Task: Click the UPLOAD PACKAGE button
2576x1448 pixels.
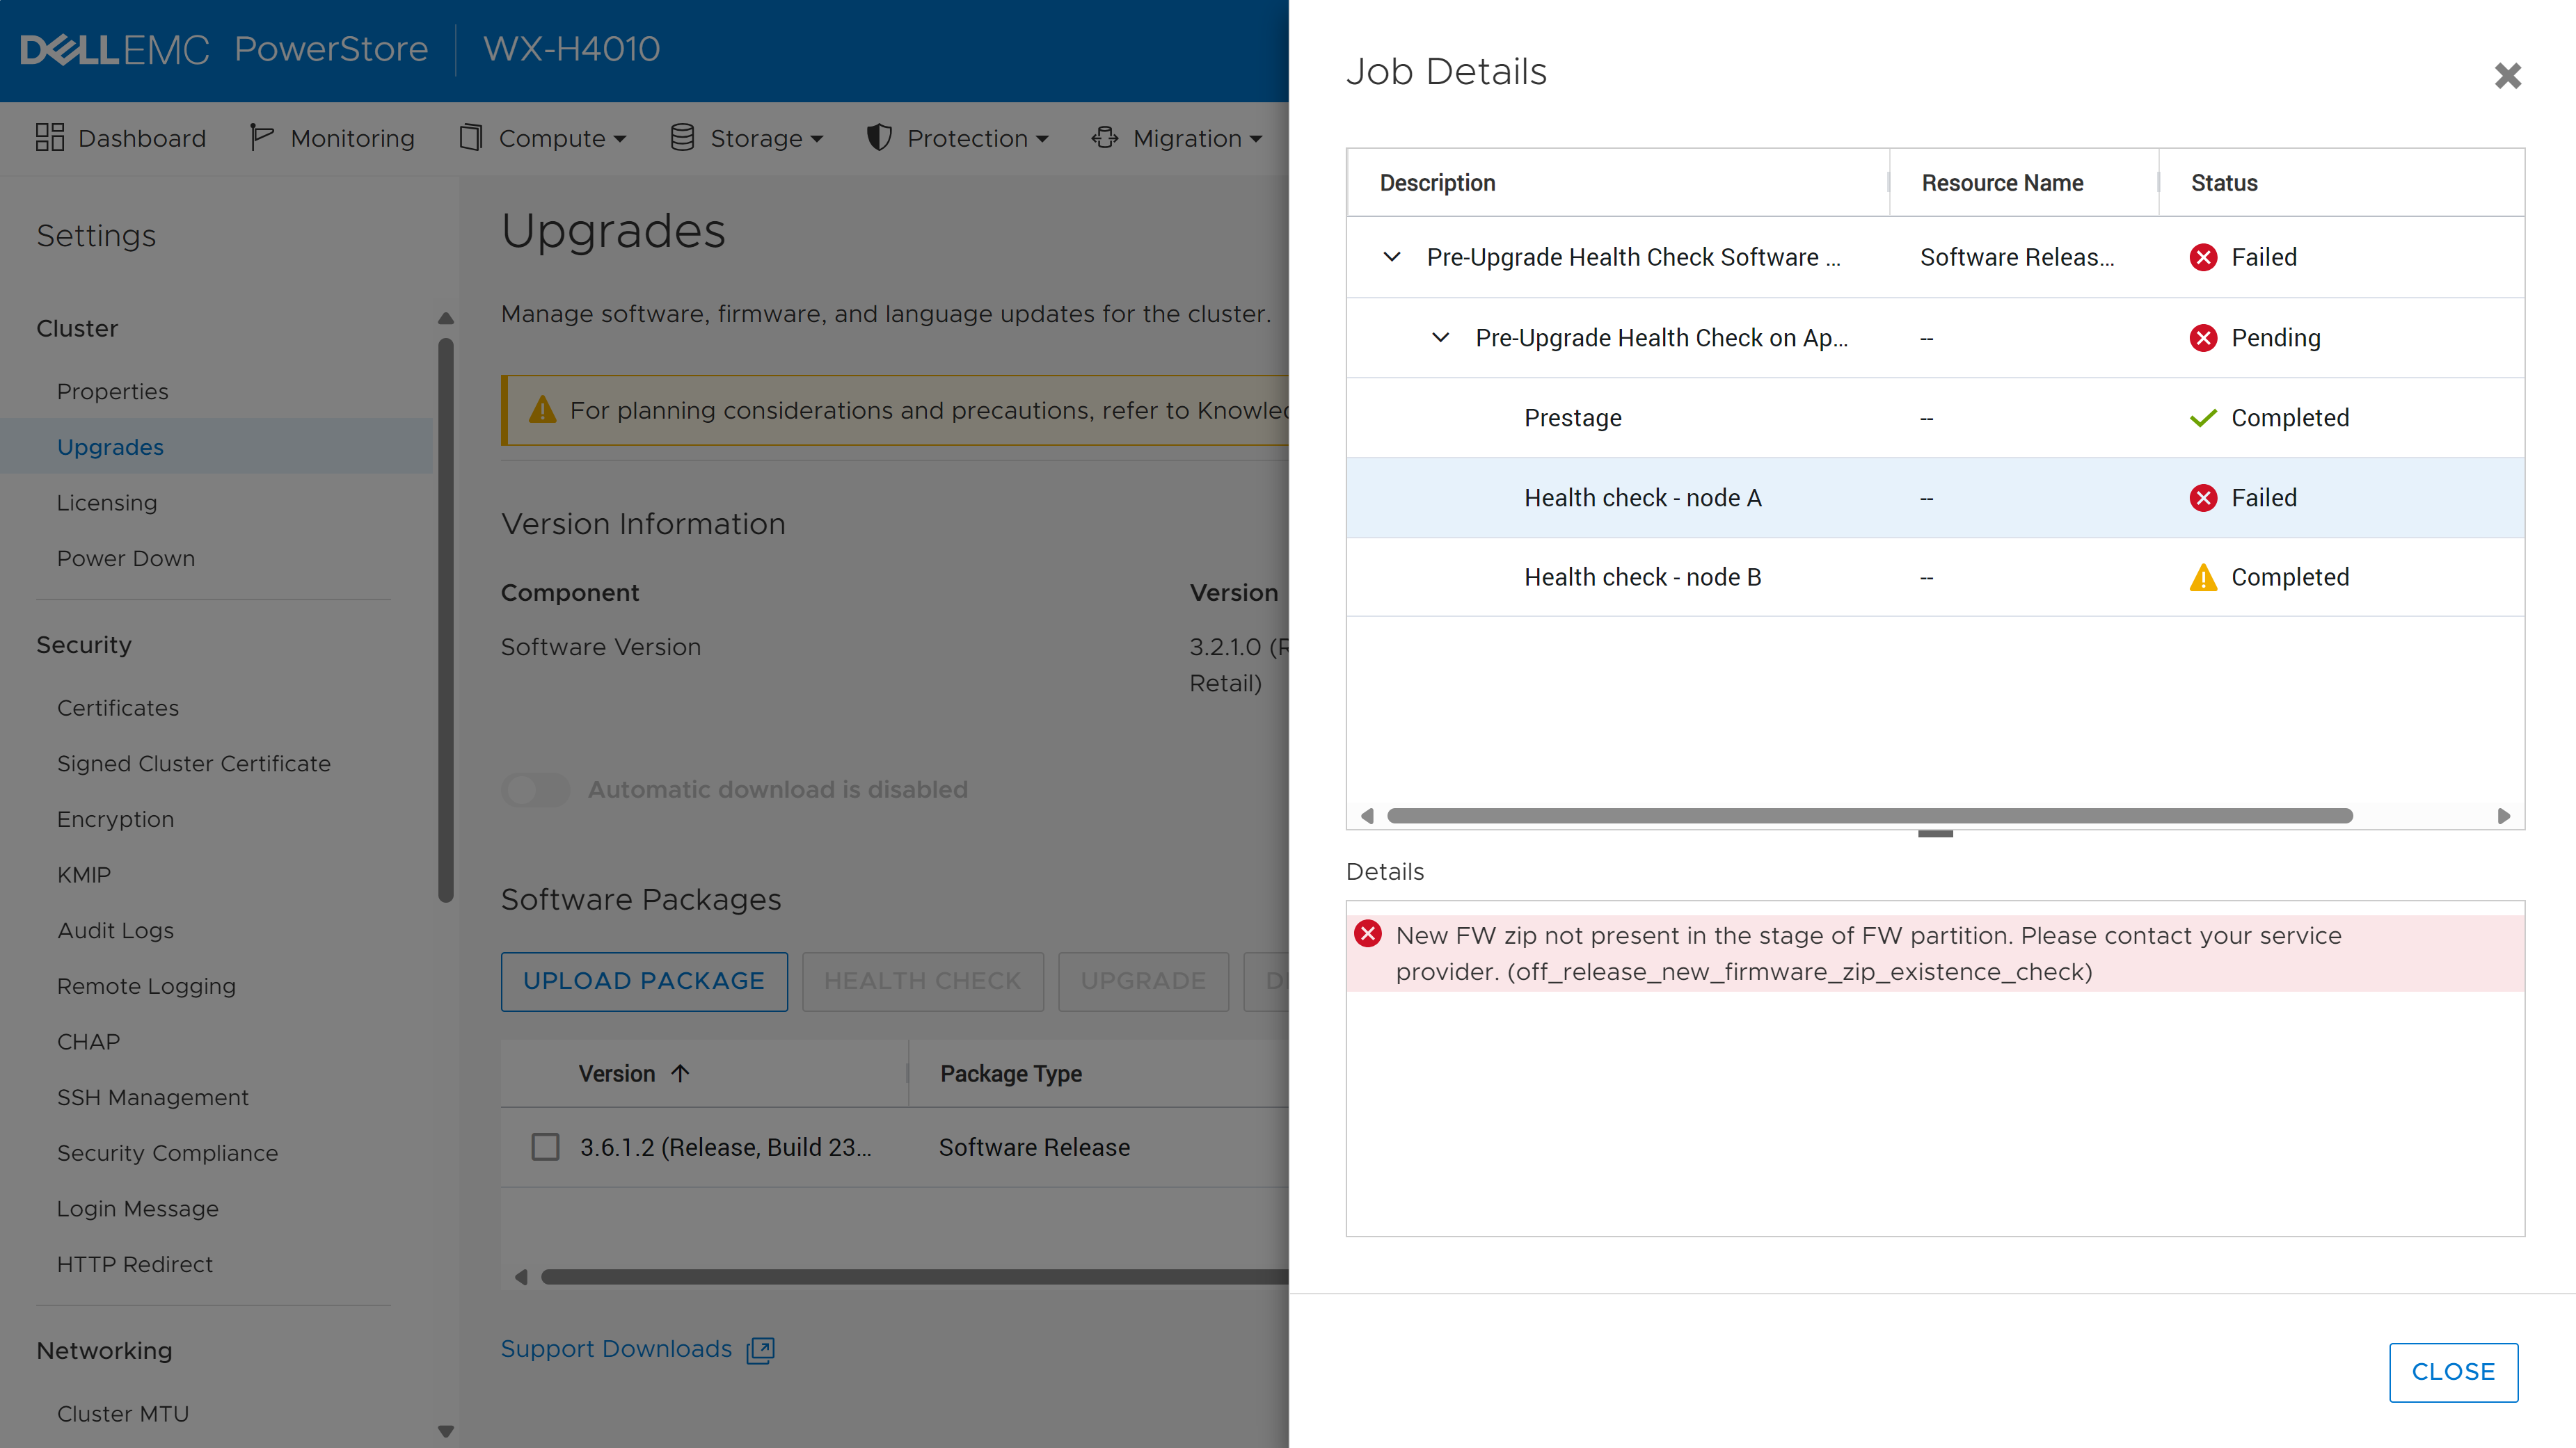Action: (x=644, y=981)
